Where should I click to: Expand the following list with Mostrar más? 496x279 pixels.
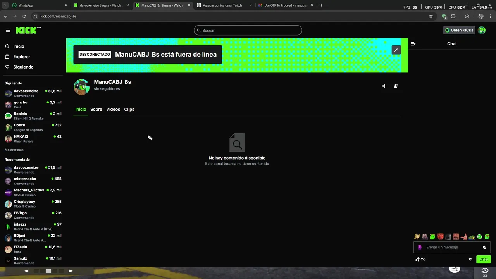(x=14, y=150)
